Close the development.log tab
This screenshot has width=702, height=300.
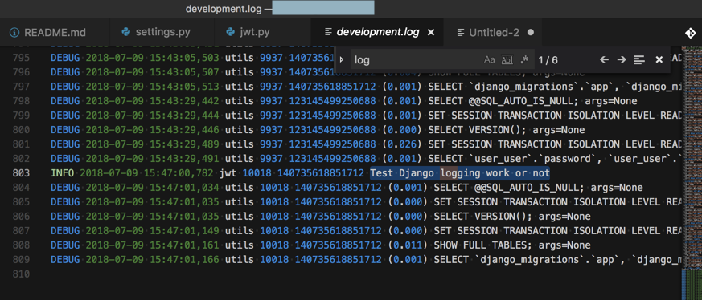pyautogui.click(x=431, y=33)
